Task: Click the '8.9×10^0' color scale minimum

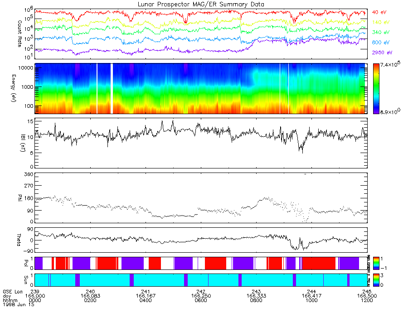Action: [390, 112]
